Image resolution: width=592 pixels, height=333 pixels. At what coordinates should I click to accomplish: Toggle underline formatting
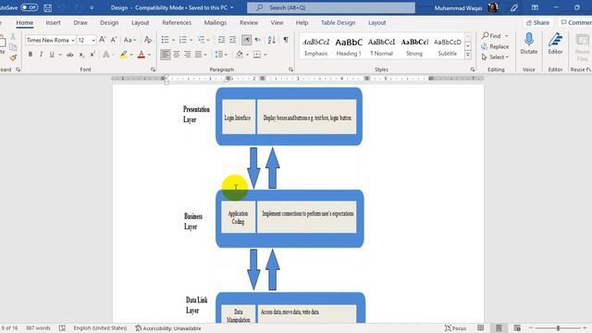point(52,55)
